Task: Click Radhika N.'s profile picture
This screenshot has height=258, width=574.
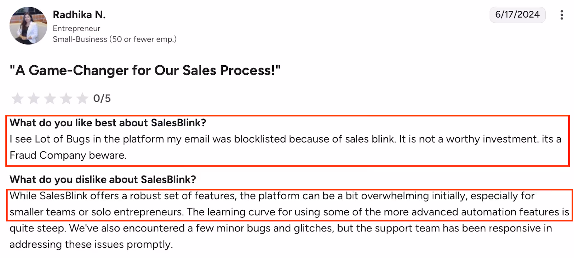Action: [28, 25]
